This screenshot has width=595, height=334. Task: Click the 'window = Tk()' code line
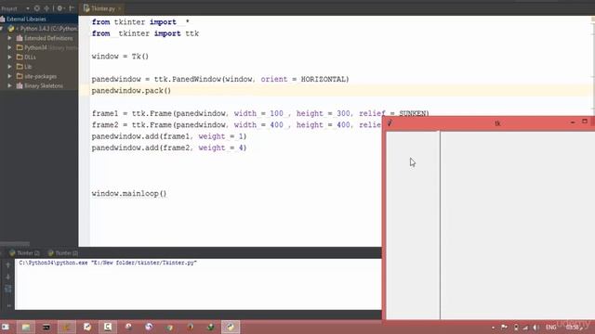pos(120,57)
